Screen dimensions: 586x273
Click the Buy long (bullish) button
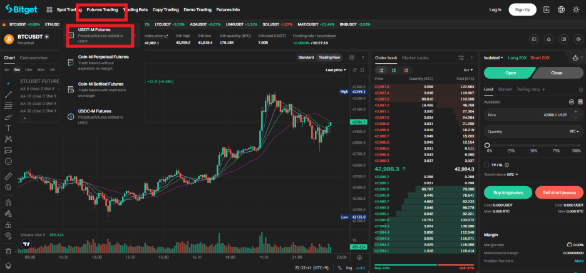[508, 192]
